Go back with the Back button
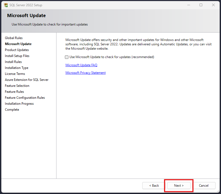221x194 pixels. click(154, 186)
